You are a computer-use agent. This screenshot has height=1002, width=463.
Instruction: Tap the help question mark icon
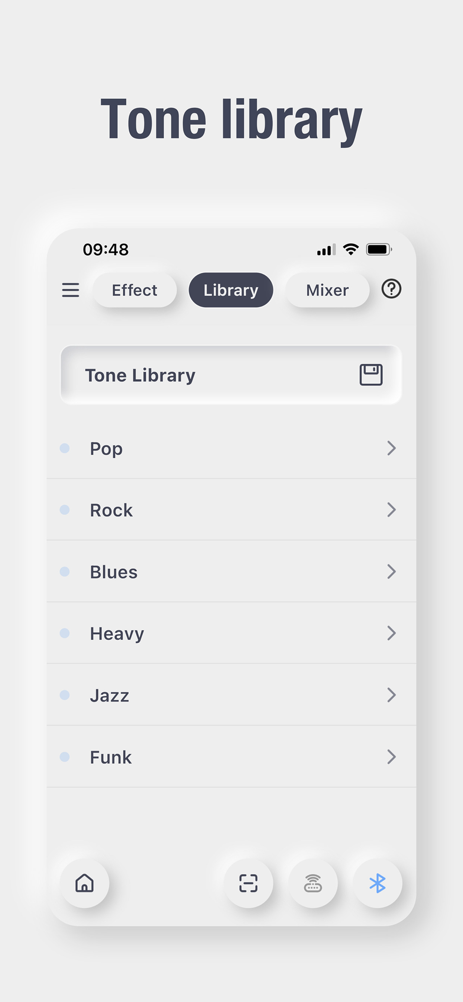(391, 289)
